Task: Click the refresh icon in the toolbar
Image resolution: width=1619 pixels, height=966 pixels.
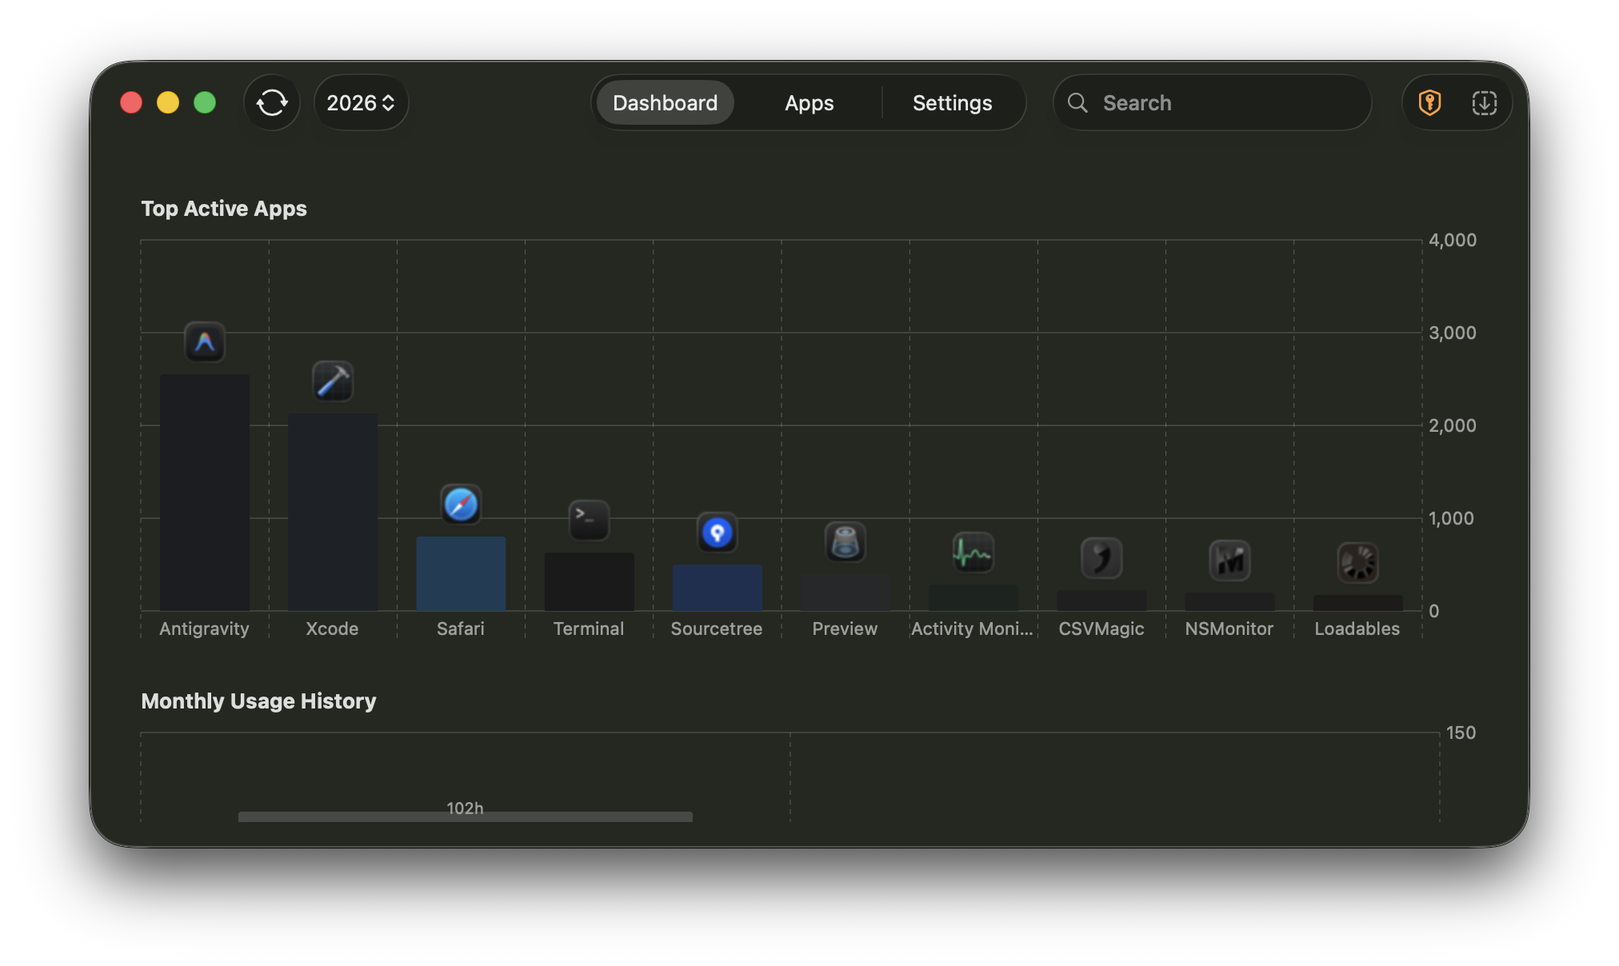Action: (271, 102)
